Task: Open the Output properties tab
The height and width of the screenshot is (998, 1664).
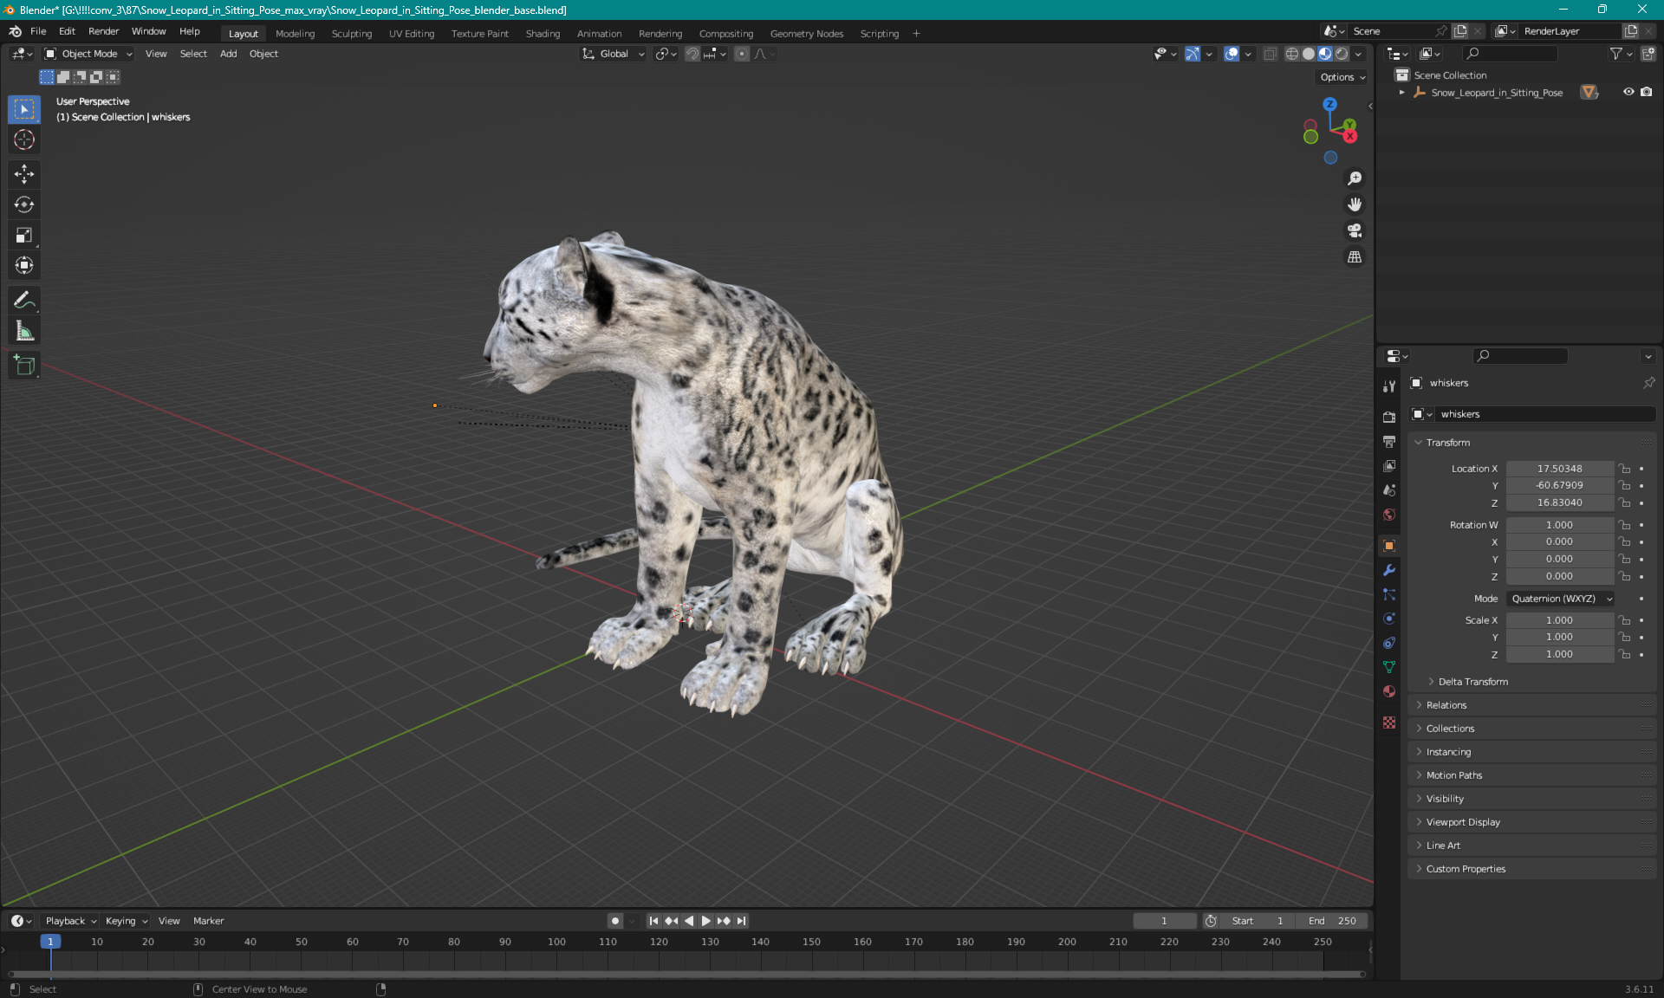Action: coord(1389,442)
